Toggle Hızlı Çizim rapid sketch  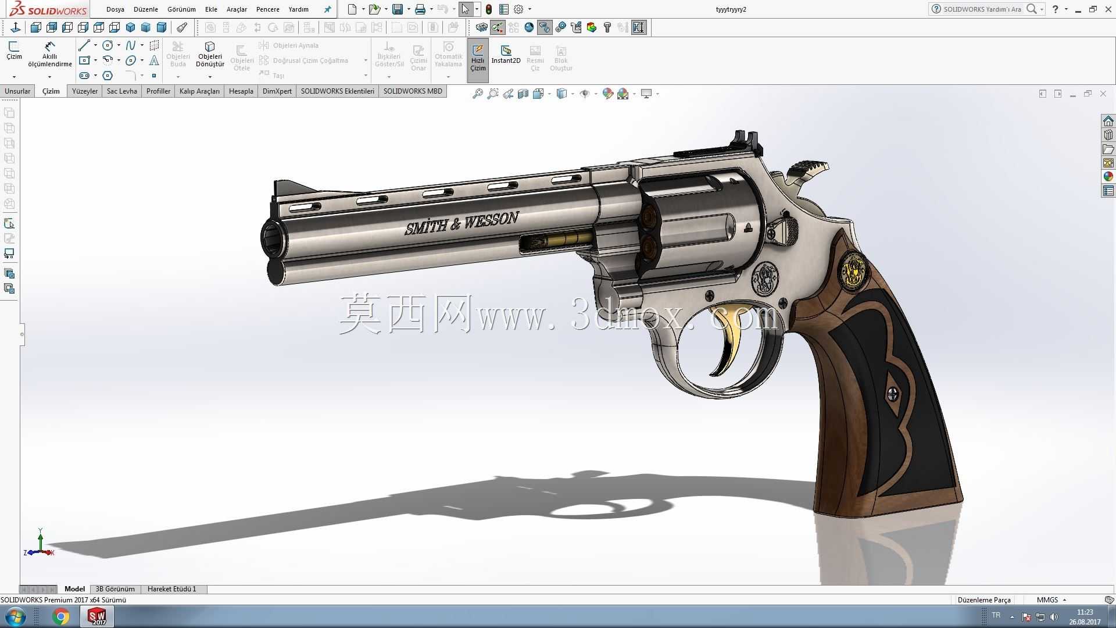(478, 60)
